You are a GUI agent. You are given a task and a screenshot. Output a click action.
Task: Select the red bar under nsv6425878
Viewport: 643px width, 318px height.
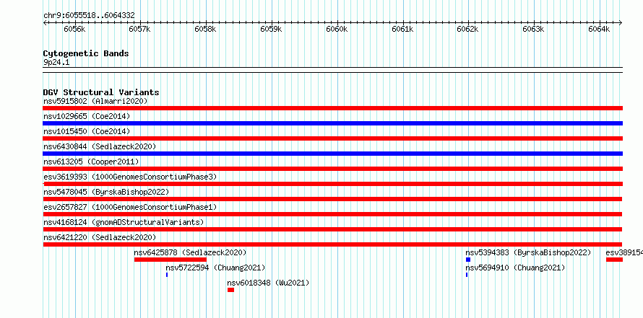coord(171,260)
